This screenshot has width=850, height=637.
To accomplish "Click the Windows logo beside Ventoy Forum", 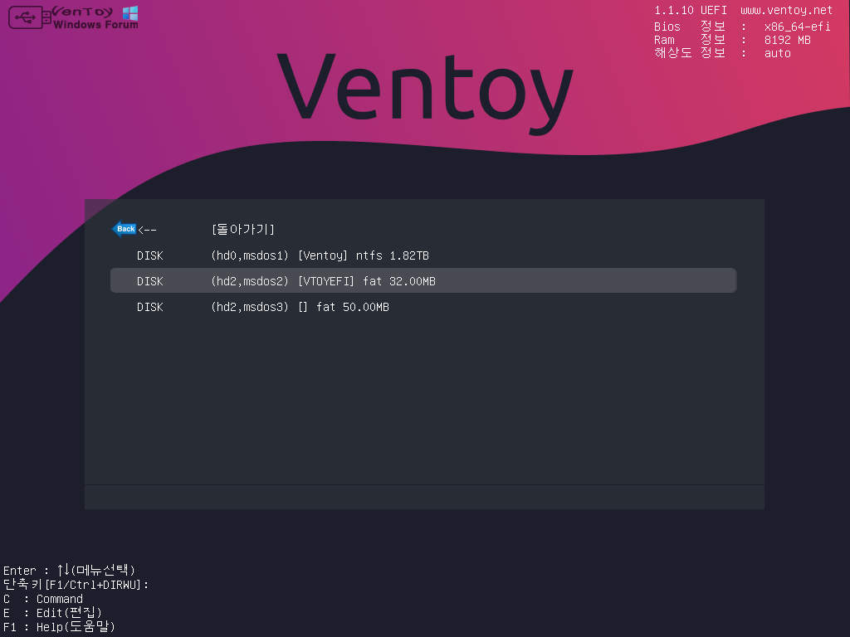I will click(x=130, y=13).
